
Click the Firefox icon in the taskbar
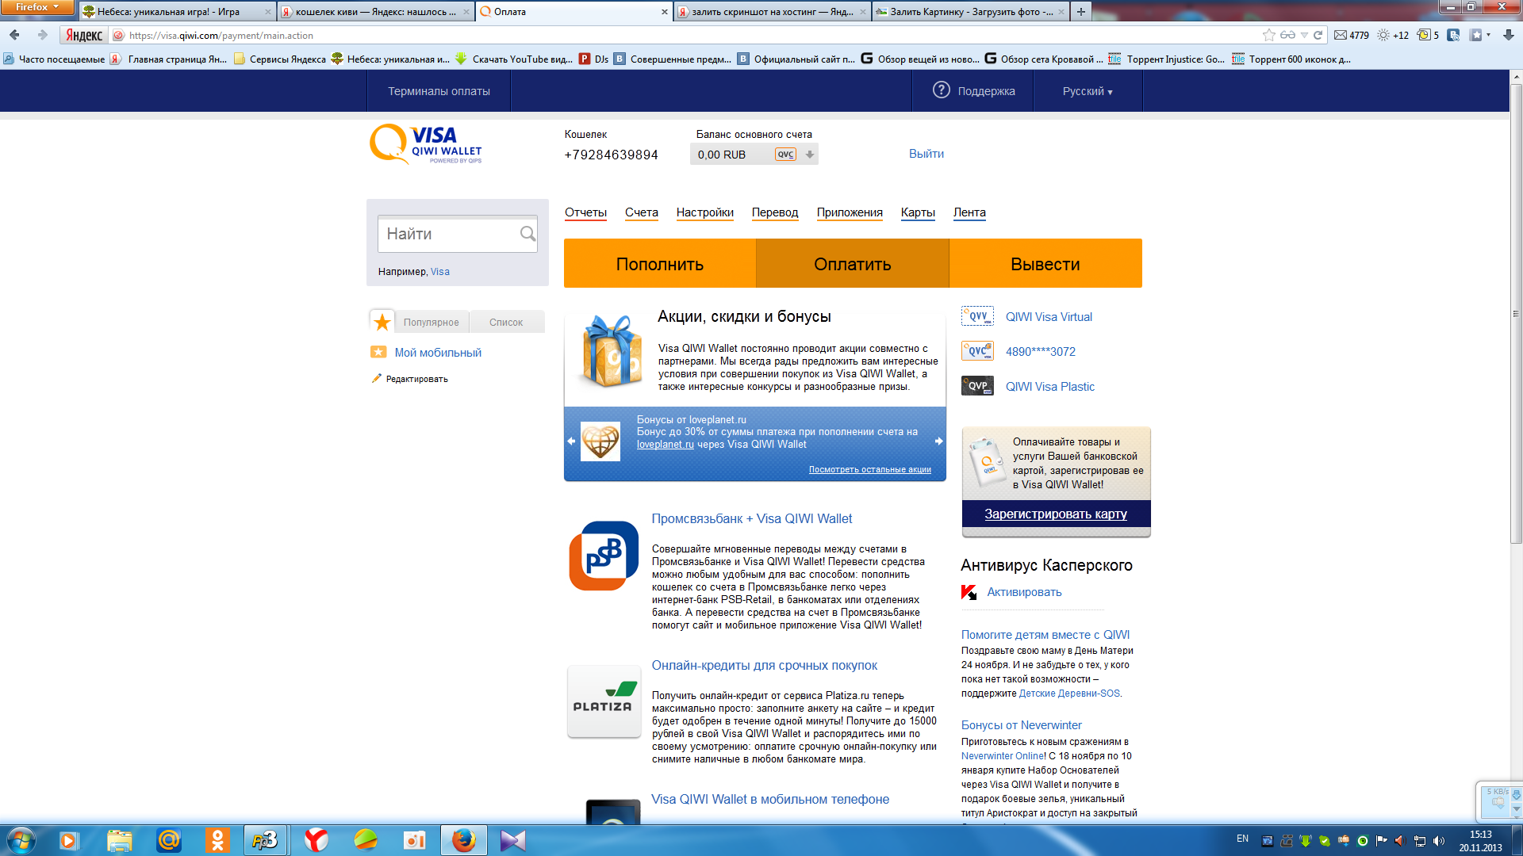tap(463, 840)
